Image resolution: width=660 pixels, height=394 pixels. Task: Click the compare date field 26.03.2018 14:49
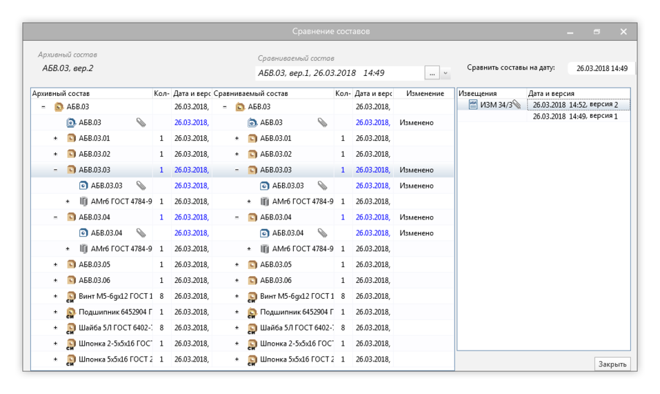point(601,68)
